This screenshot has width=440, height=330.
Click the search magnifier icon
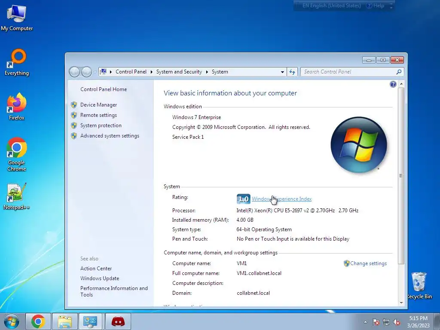point(399,72)
